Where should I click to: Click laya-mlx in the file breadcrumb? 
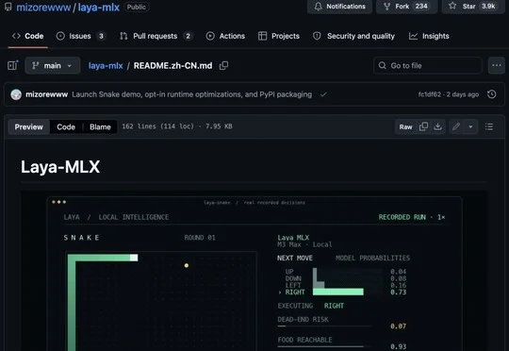(106, 66)
